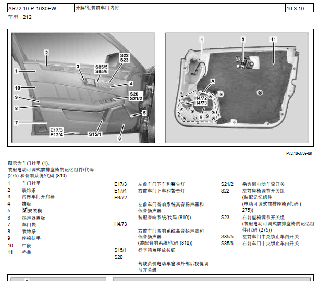Select legend item 垫盖

26,252
